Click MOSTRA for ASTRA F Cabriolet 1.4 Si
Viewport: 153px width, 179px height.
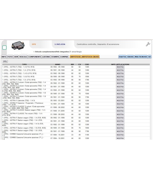pyautogui.click(x=120, y=101)
